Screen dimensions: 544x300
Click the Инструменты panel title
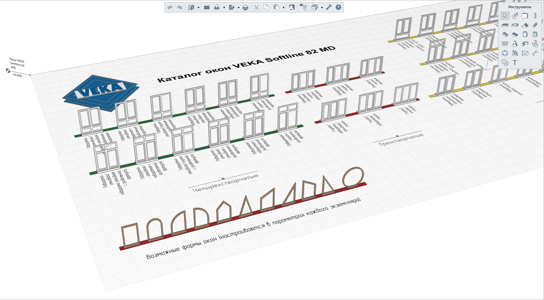[x=520, y=7]
